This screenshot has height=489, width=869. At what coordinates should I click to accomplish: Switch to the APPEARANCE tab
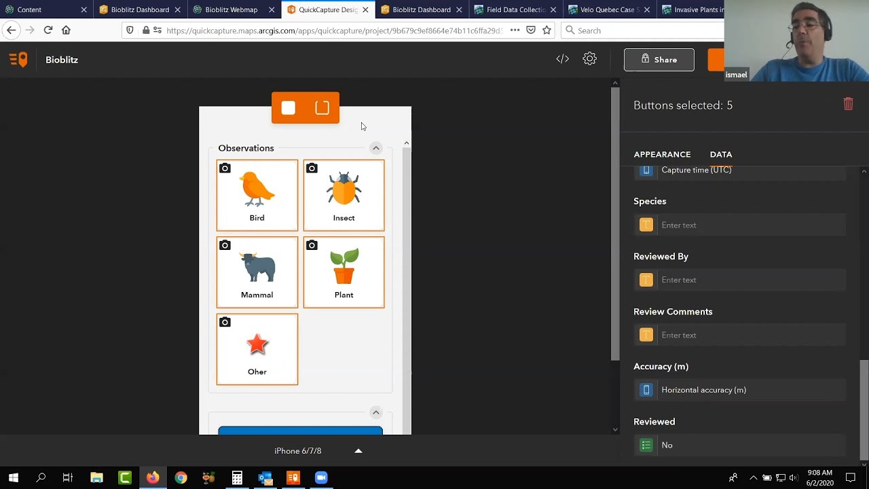[x=662, y=154]
